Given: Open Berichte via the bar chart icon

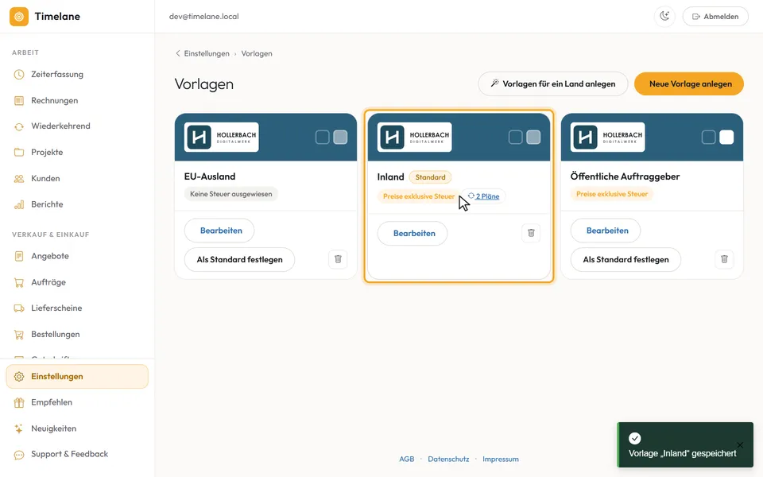Looking at the screenshot, I should click(19, 204).
